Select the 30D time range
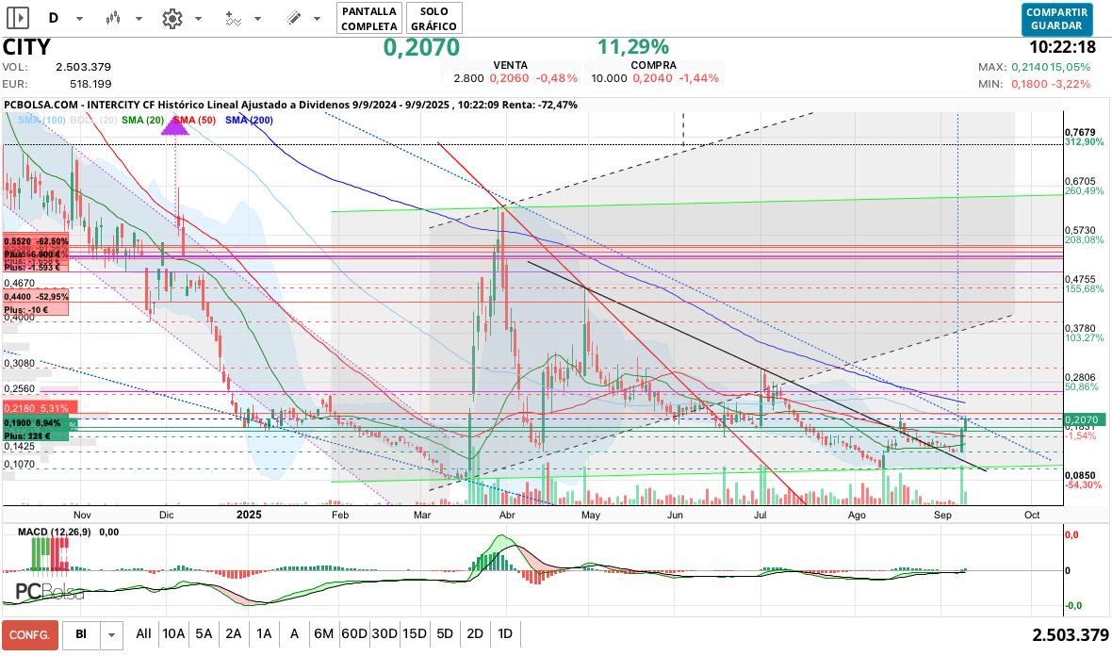The width and height of the screenshot is (1112, 656). pyautogui.click(x=384, y=634)
